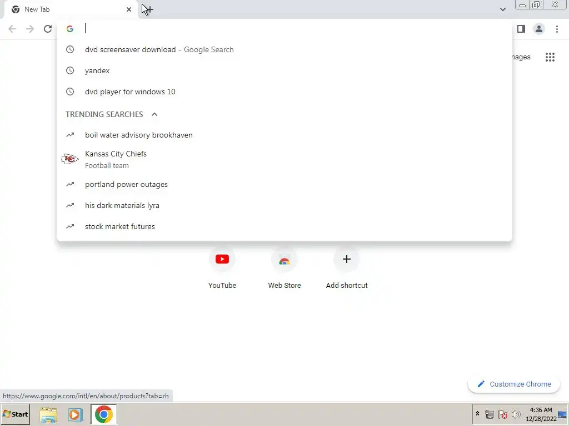Click Customize Chrome button

(514, 384)
